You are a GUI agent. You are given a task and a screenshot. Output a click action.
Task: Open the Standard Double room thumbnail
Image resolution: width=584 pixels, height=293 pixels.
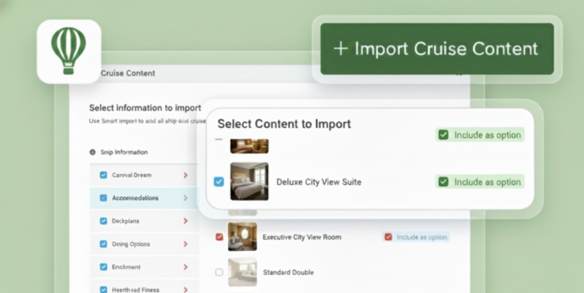[242, 272]
